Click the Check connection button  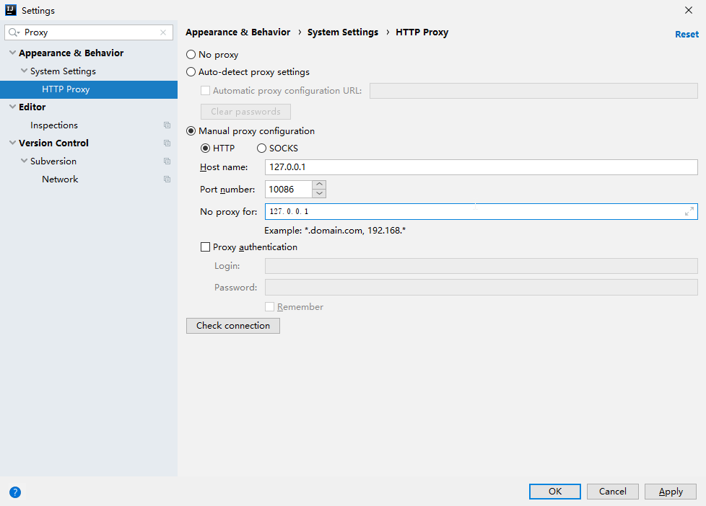tap(233, 326)
